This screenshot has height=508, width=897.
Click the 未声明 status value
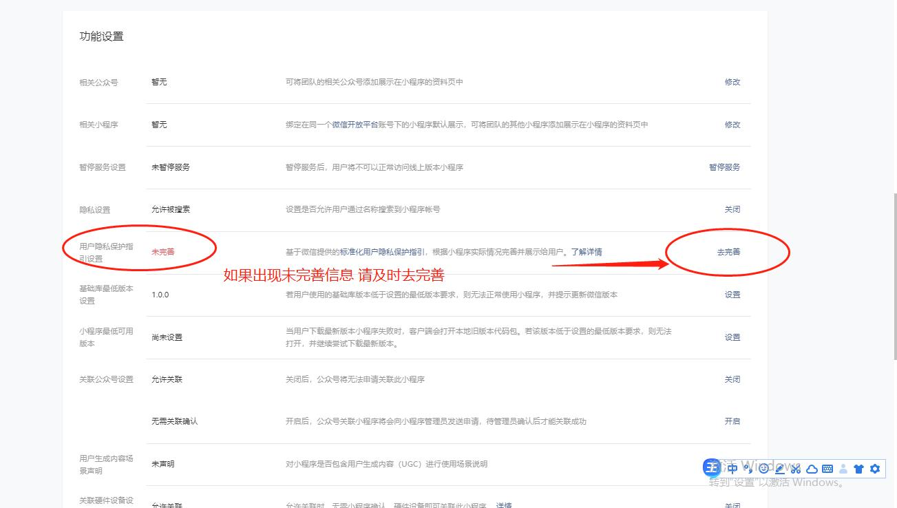[x=163, y=464]
